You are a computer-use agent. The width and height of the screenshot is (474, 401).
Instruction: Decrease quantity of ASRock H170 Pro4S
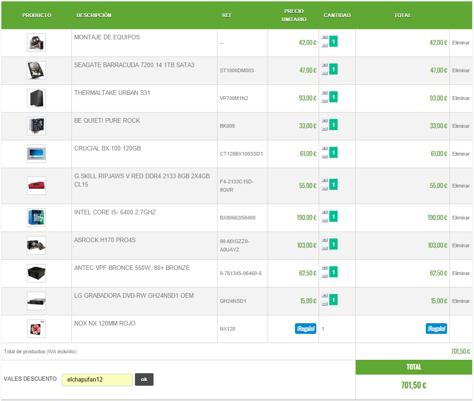pos(324,248)
